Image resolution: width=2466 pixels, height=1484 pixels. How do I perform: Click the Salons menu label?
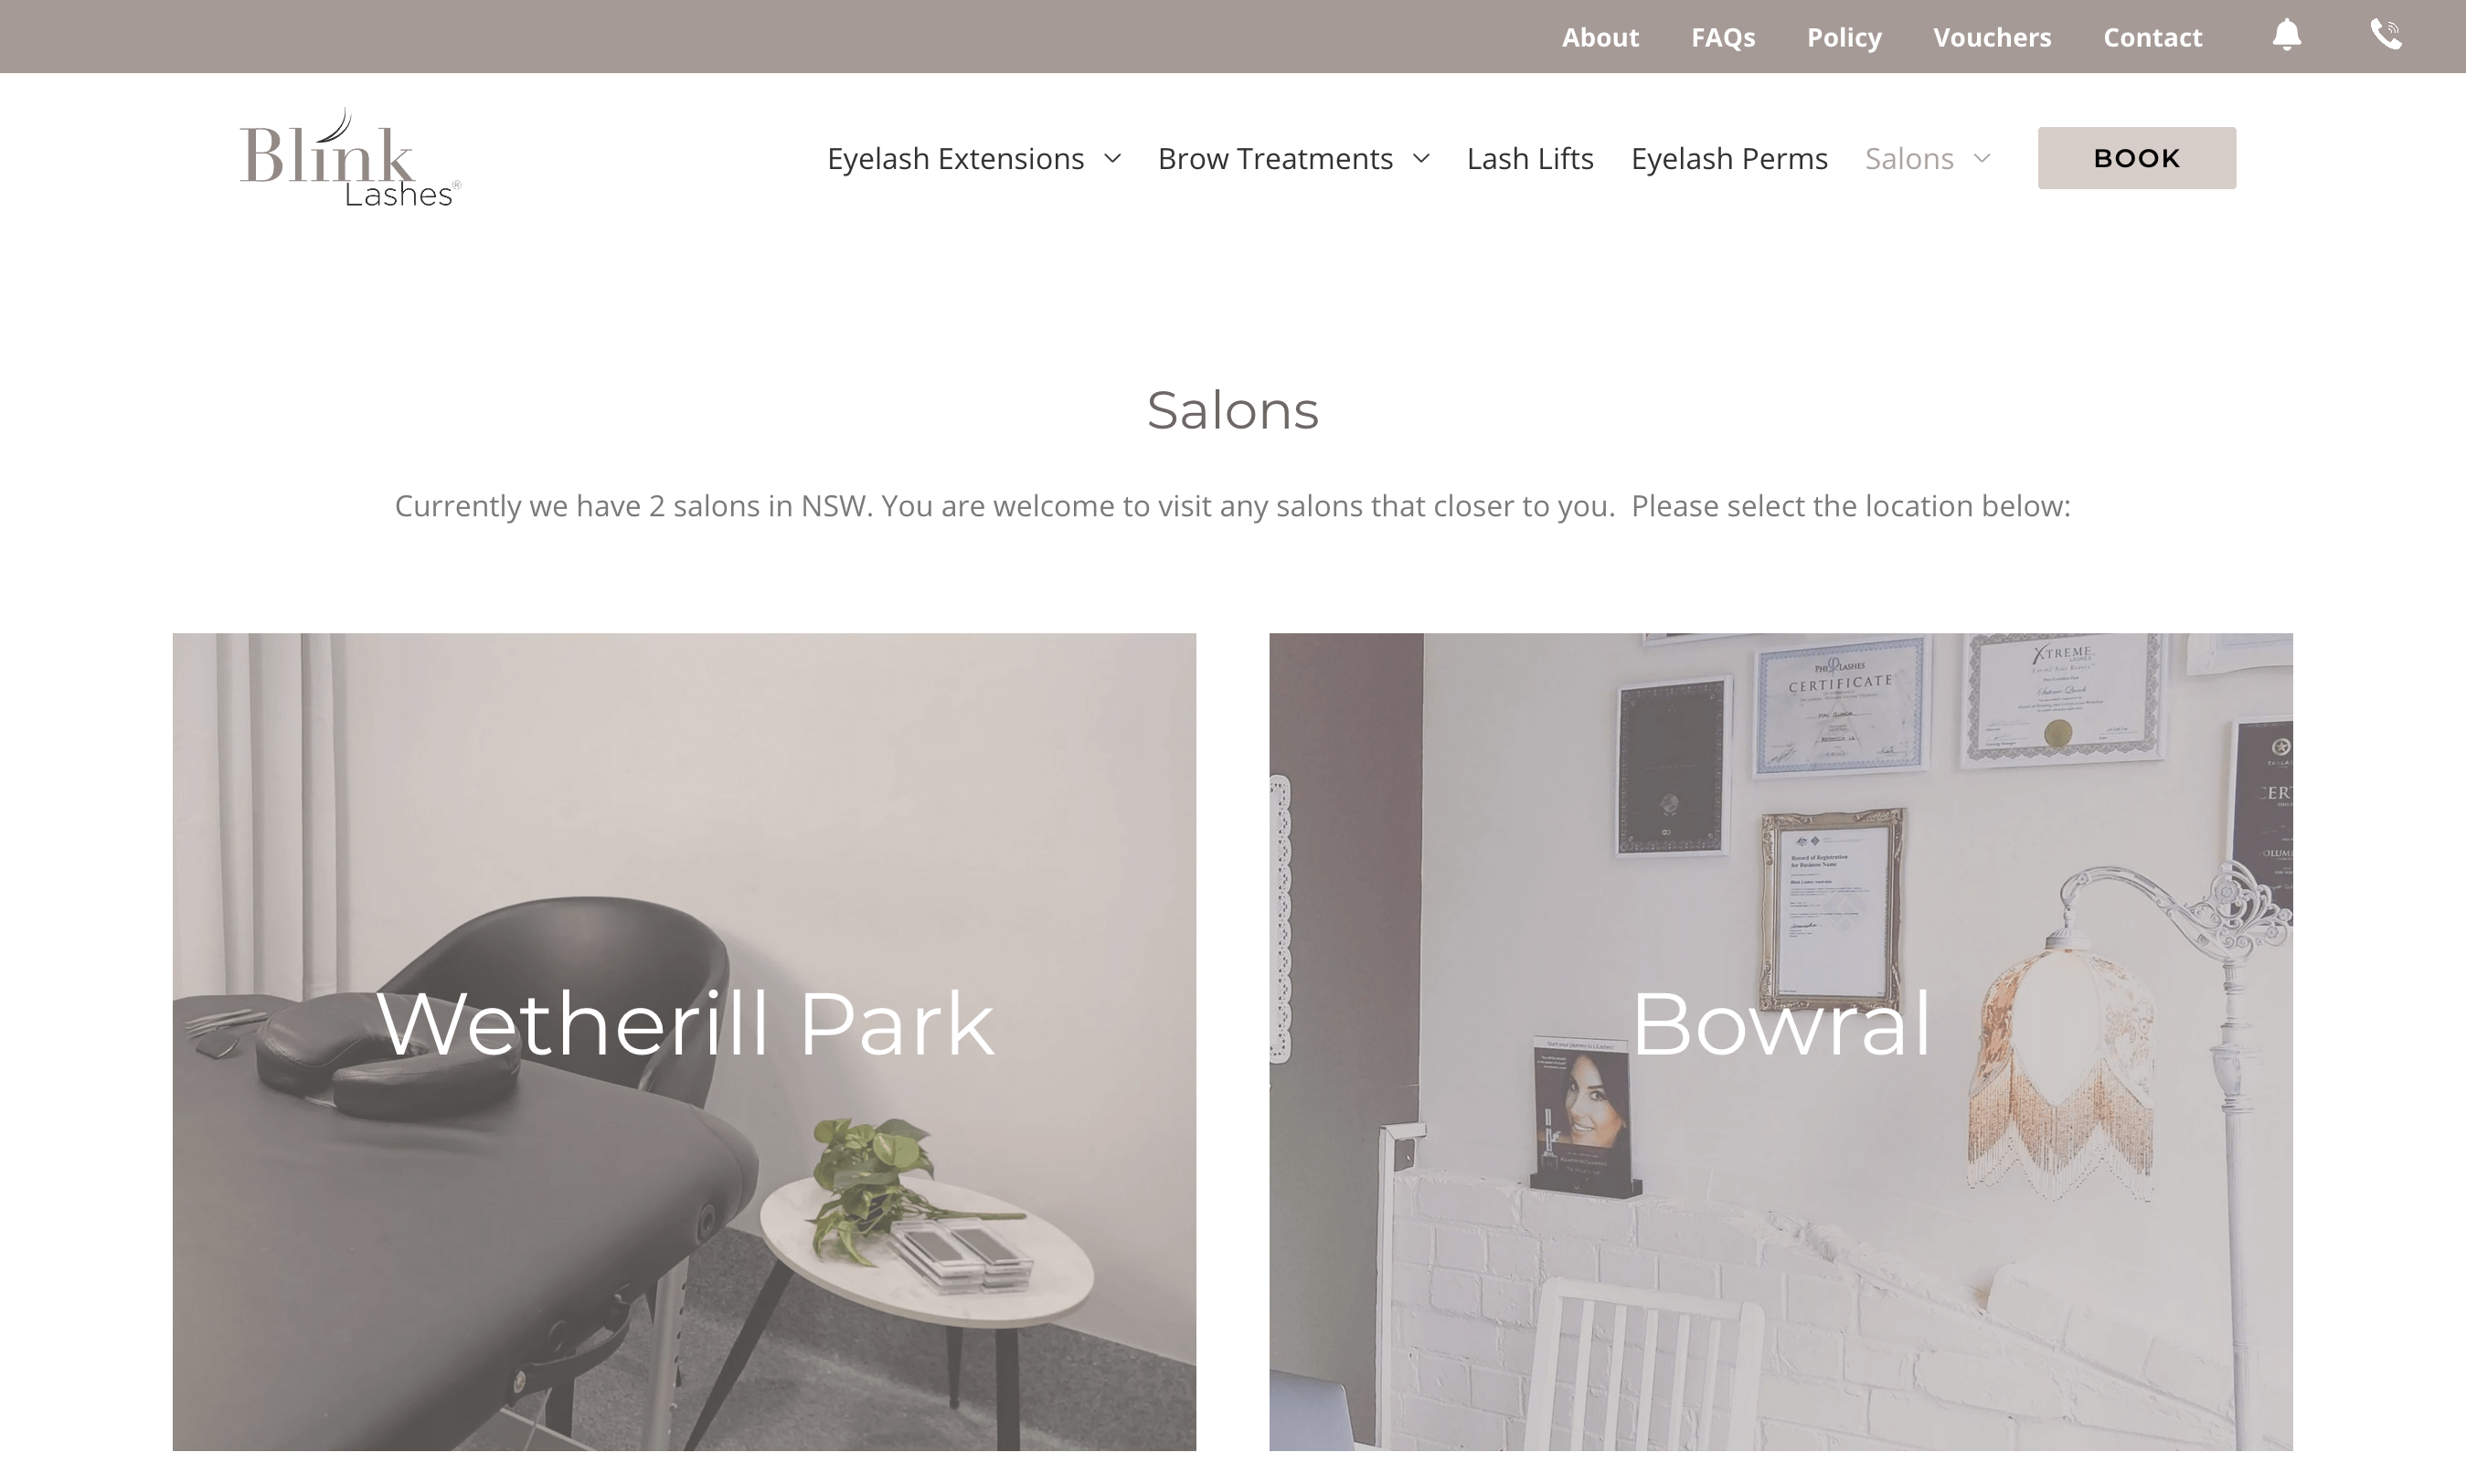(x=1909, y=158)
